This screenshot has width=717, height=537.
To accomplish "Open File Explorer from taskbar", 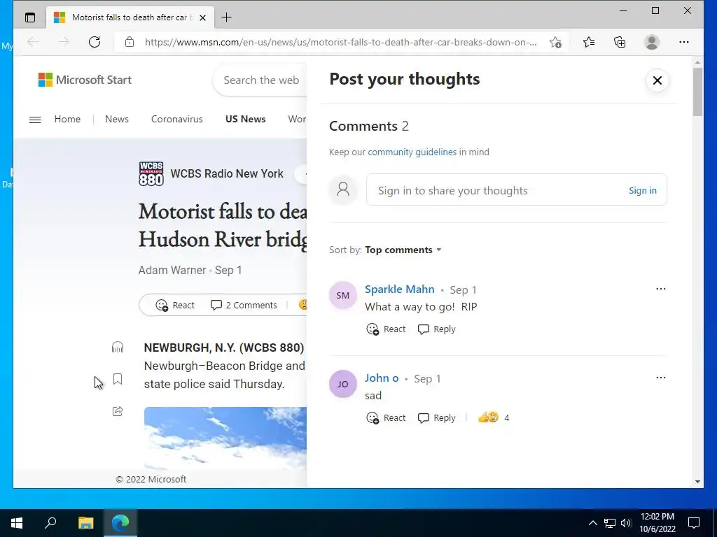I will pos(85,523).
